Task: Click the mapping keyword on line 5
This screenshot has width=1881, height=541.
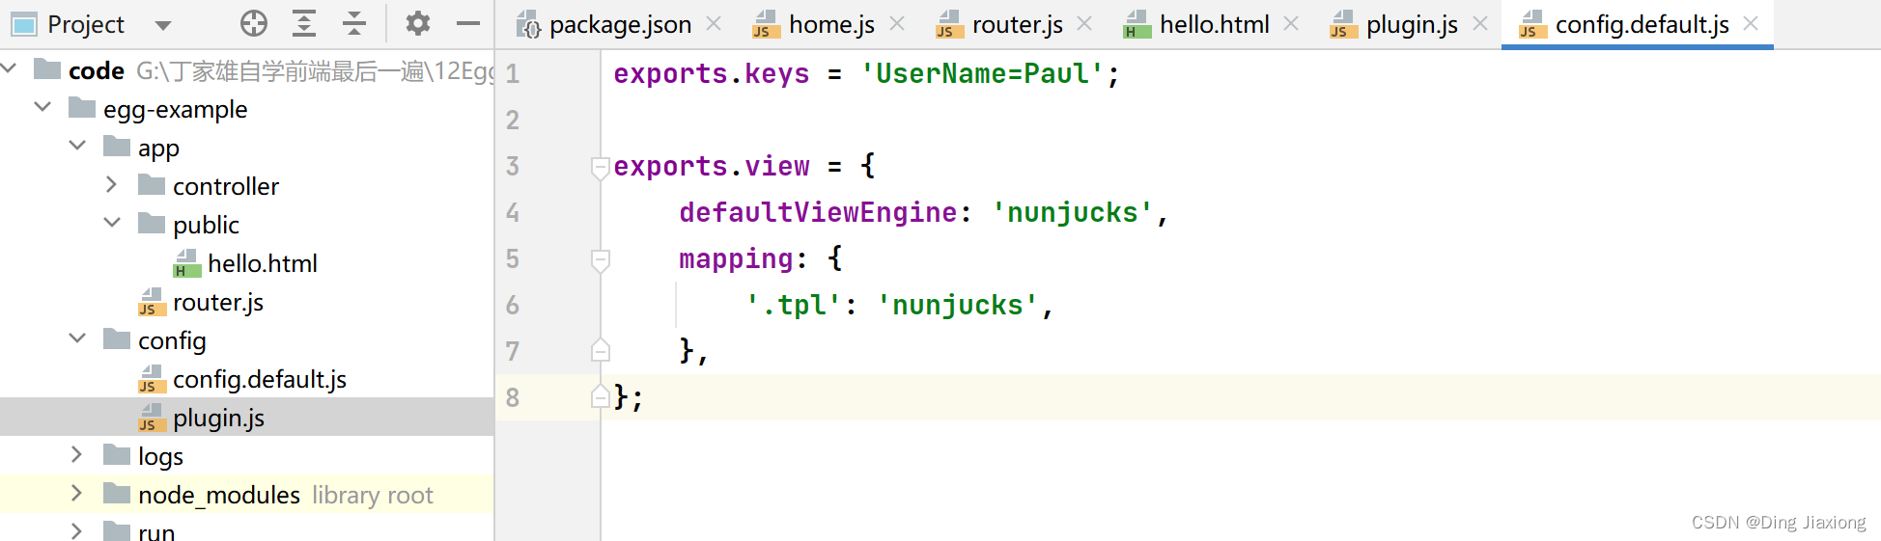Action: 736,258
